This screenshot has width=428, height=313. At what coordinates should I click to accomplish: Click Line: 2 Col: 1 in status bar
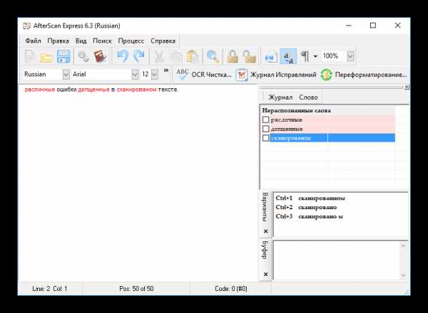point(50,289)
